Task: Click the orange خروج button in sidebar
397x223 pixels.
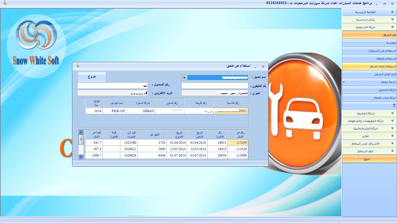Action: coord(369,159)
